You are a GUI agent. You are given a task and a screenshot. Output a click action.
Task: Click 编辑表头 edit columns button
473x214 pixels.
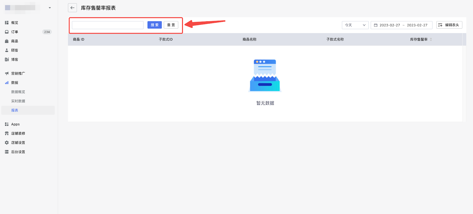[449, 25]
